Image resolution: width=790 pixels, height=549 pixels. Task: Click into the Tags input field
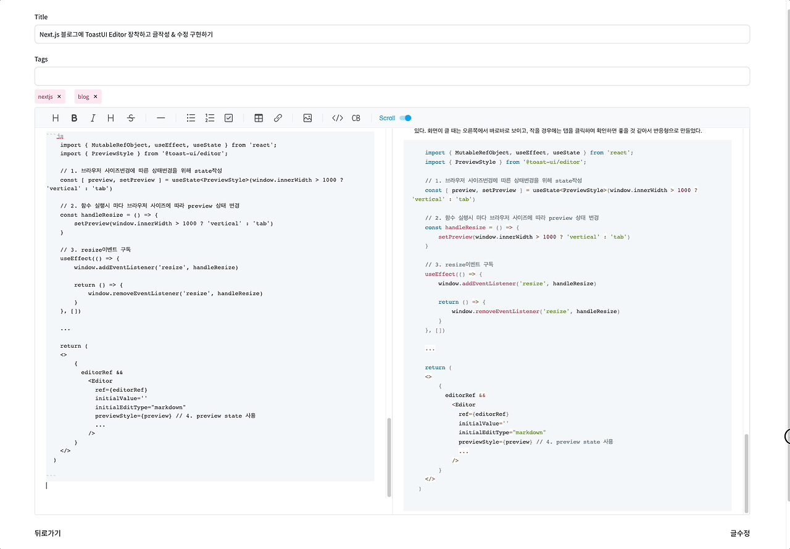click(x=392, y=76)
